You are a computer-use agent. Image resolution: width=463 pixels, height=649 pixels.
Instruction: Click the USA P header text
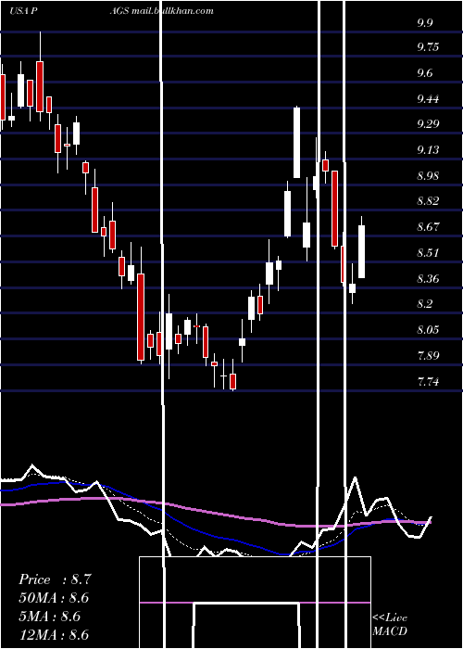24,11
